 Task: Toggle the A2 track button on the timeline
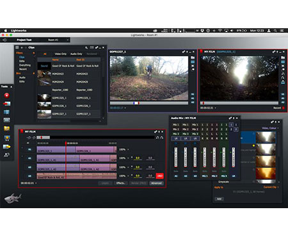(x=29, y=167)
